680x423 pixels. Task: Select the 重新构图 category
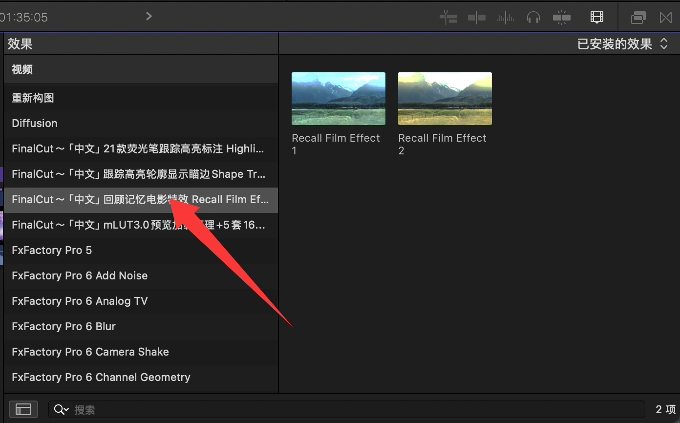pos(33,98)
